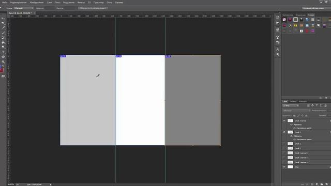The width and height of the screenshot is (331, 186).
Task: Open the layer blend mode dropdown
Action: click(296, 111)
